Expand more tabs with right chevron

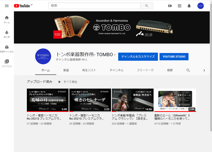[204, 70]
